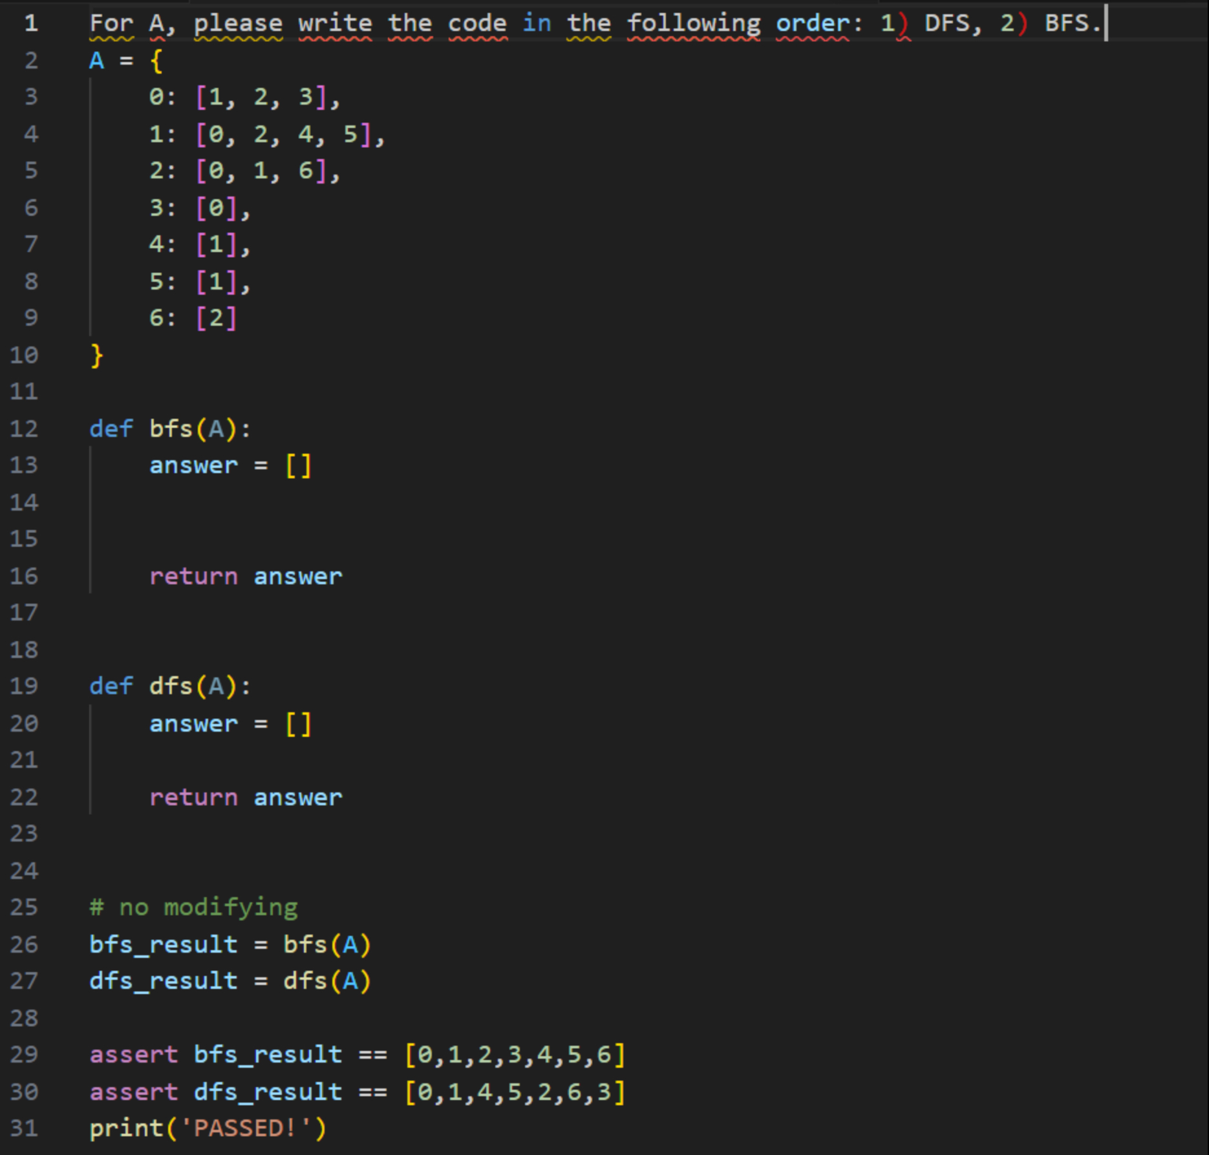Click the closing brace on line 10
The image size is (1209, 1155).
96,354
